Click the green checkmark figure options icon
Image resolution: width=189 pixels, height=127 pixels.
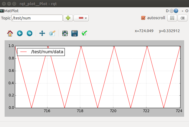coord(84,33)
